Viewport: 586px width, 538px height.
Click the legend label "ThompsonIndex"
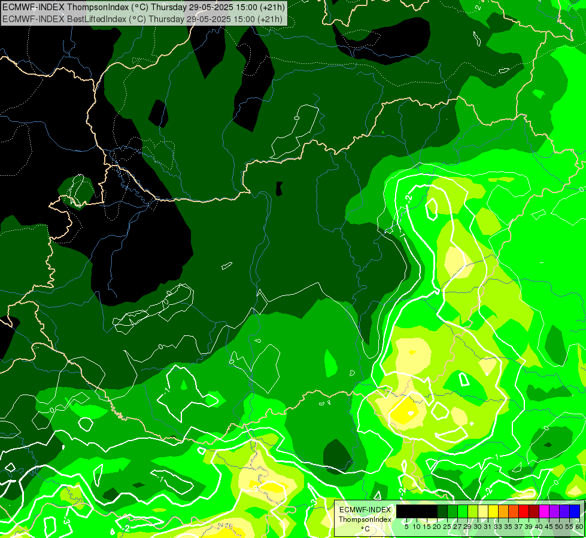[365, 519]
